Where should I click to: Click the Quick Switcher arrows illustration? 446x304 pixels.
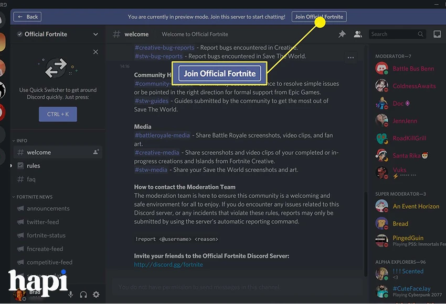pyautogui.click(x=56, y=68)
